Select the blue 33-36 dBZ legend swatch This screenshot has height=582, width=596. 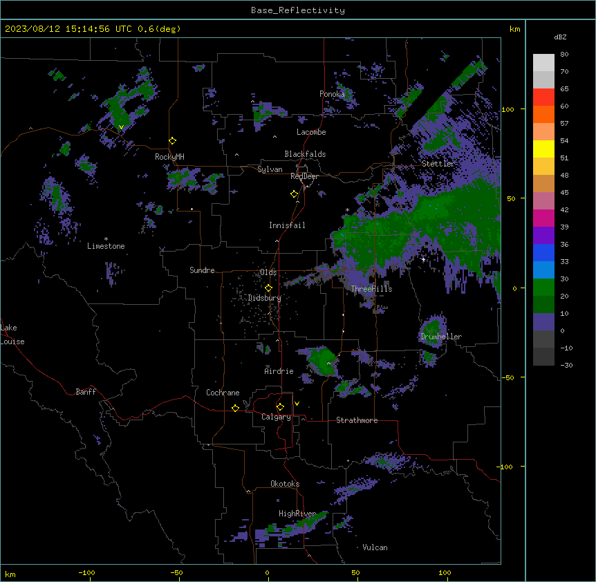[543, 252]
